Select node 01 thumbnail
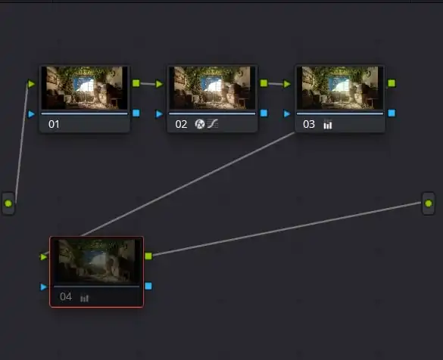 tap(84, 88)
